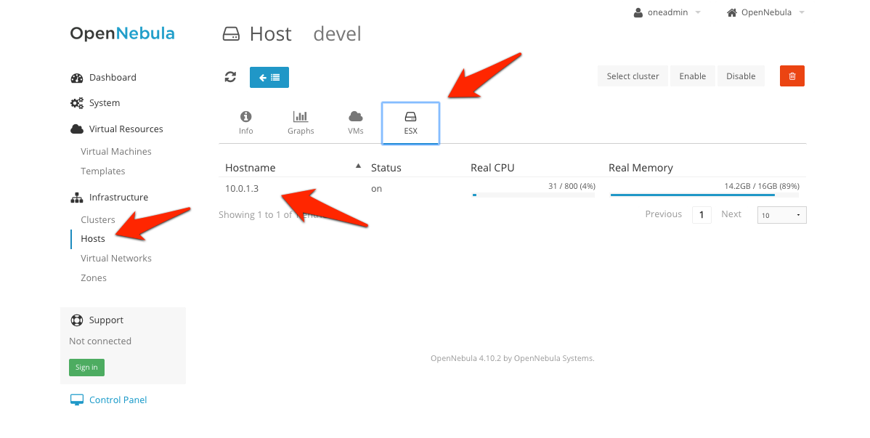Click the Select cluster button
The height and width of the screenshot is (438, 870).
pyautogui.click(x=633, y=76)
